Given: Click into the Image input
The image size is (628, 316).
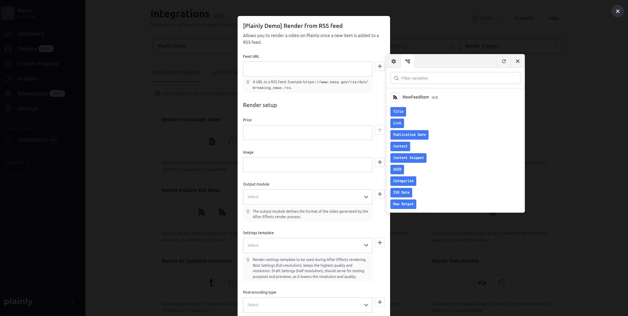Looking at the screenshot, I should [308, 165].
